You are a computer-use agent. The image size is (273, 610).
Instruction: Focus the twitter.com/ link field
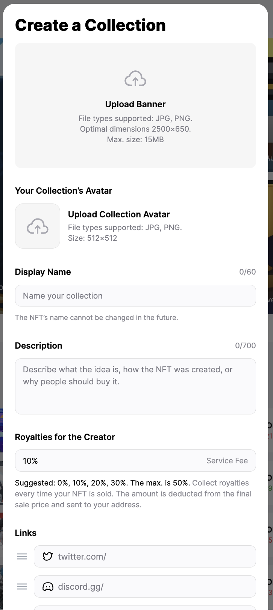[150, 557]
